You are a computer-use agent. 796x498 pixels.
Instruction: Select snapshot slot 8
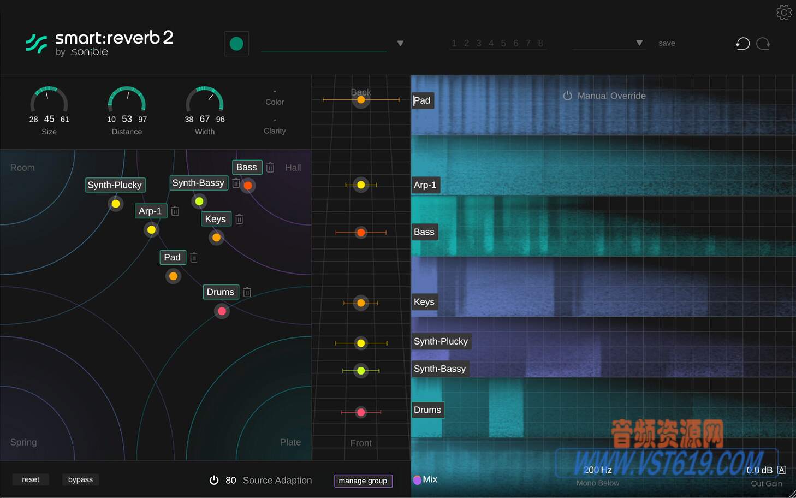click(540, 43)
